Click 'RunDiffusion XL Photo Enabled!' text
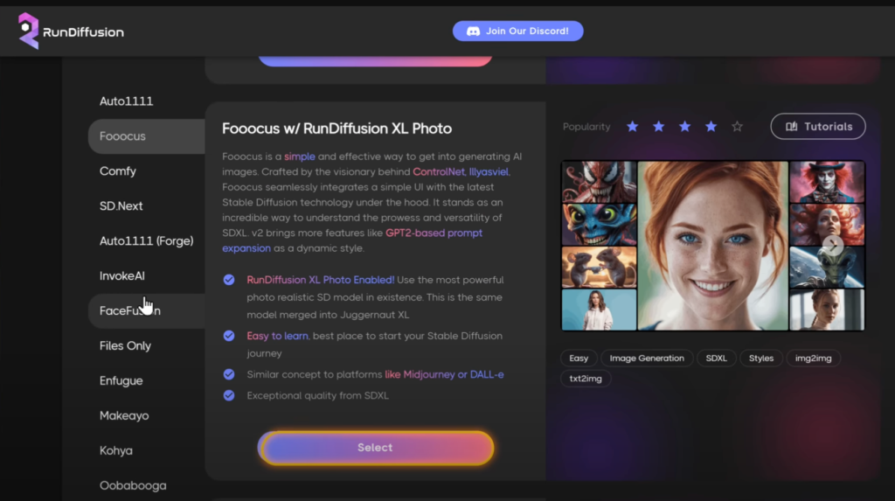The image size is (895, 501). coord(320,280)
